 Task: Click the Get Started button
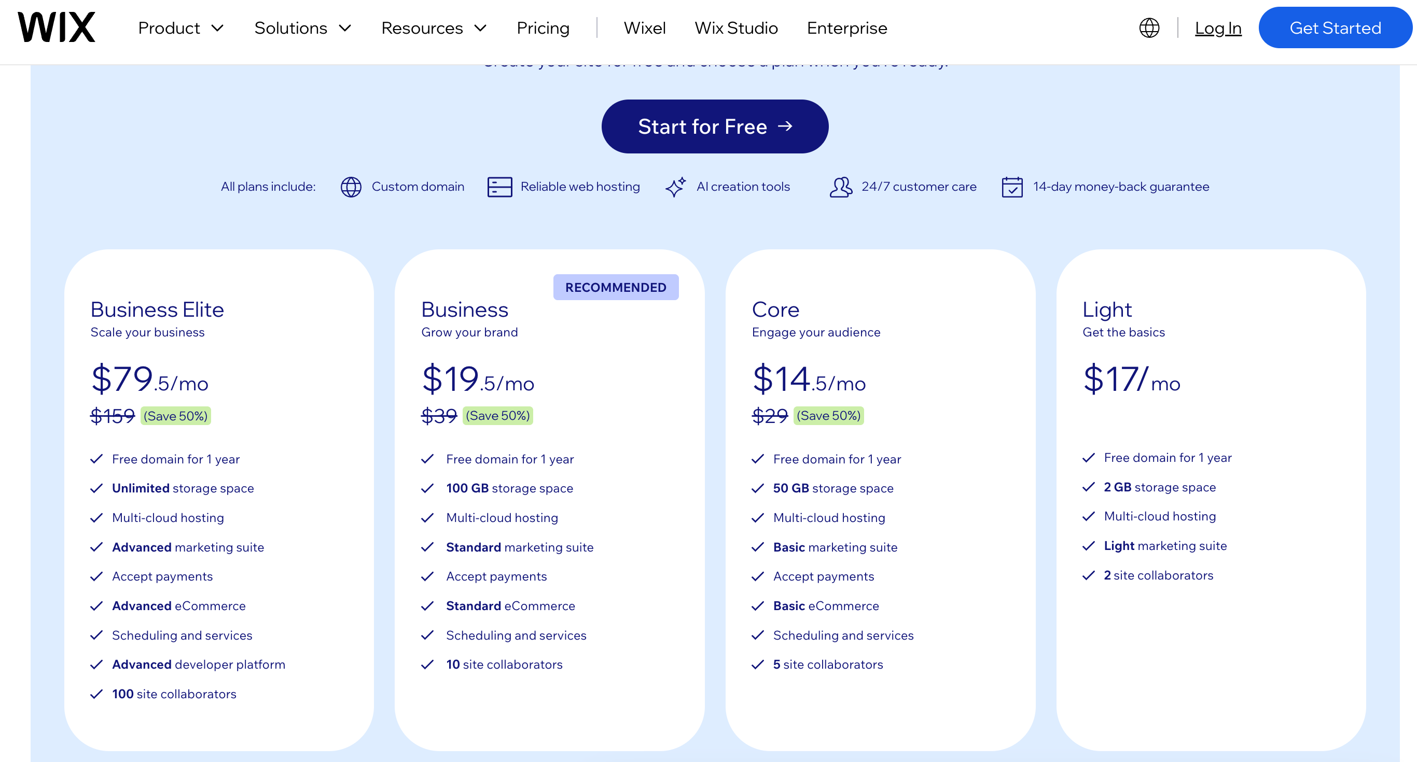pos(1336,27)
